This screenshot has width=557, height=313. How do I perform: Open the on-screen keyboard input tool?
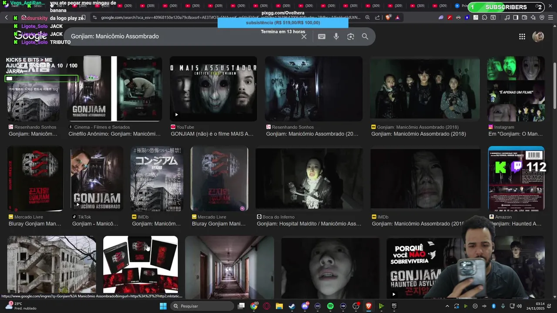(322, 37)
